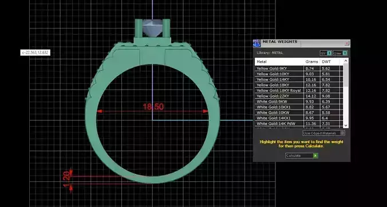Click the metal list scroll up arrow
Viewport: 387px width, 207px height.
346,60
